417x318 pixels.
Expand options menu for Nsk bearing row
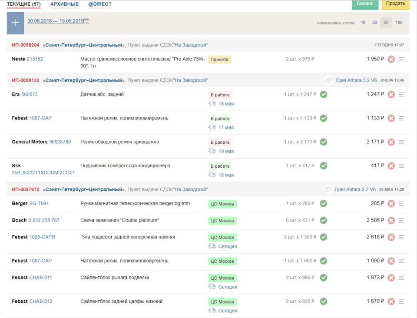point(401,166)
